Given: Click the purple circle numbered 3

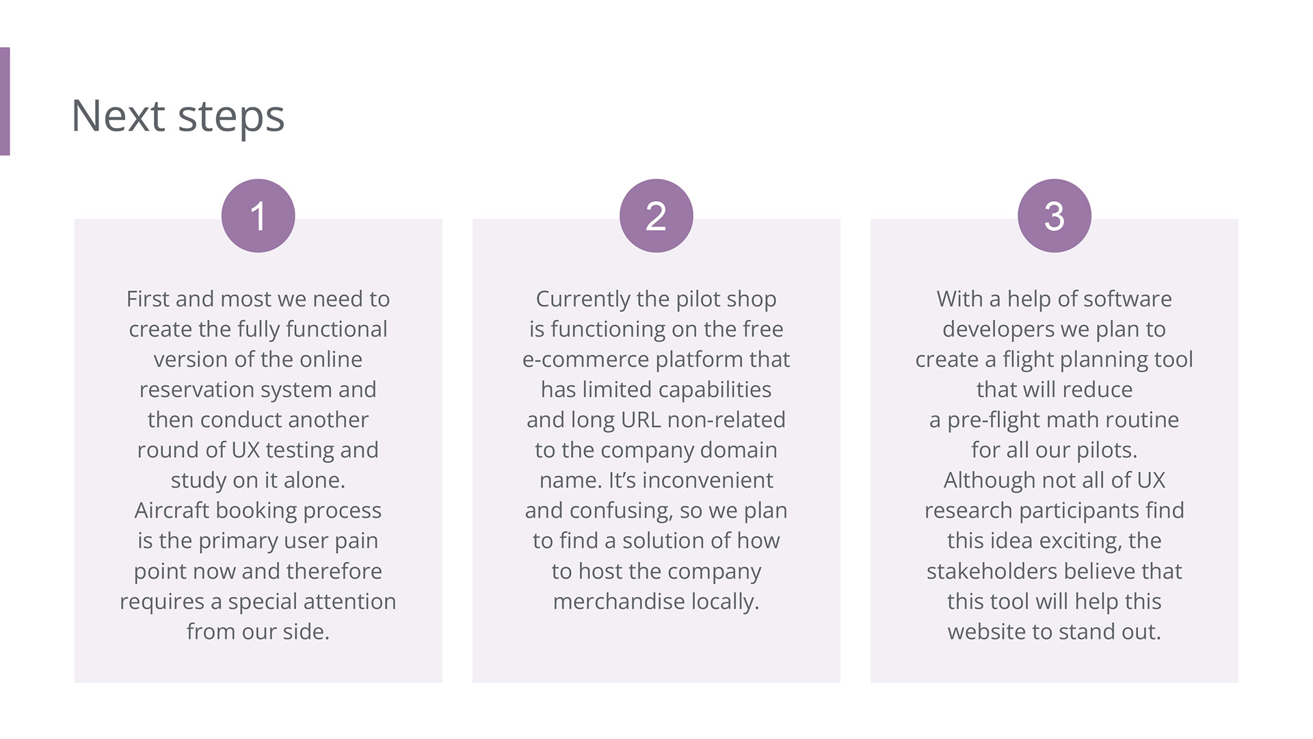Looking at the screenshot, I should [1054, 216].
